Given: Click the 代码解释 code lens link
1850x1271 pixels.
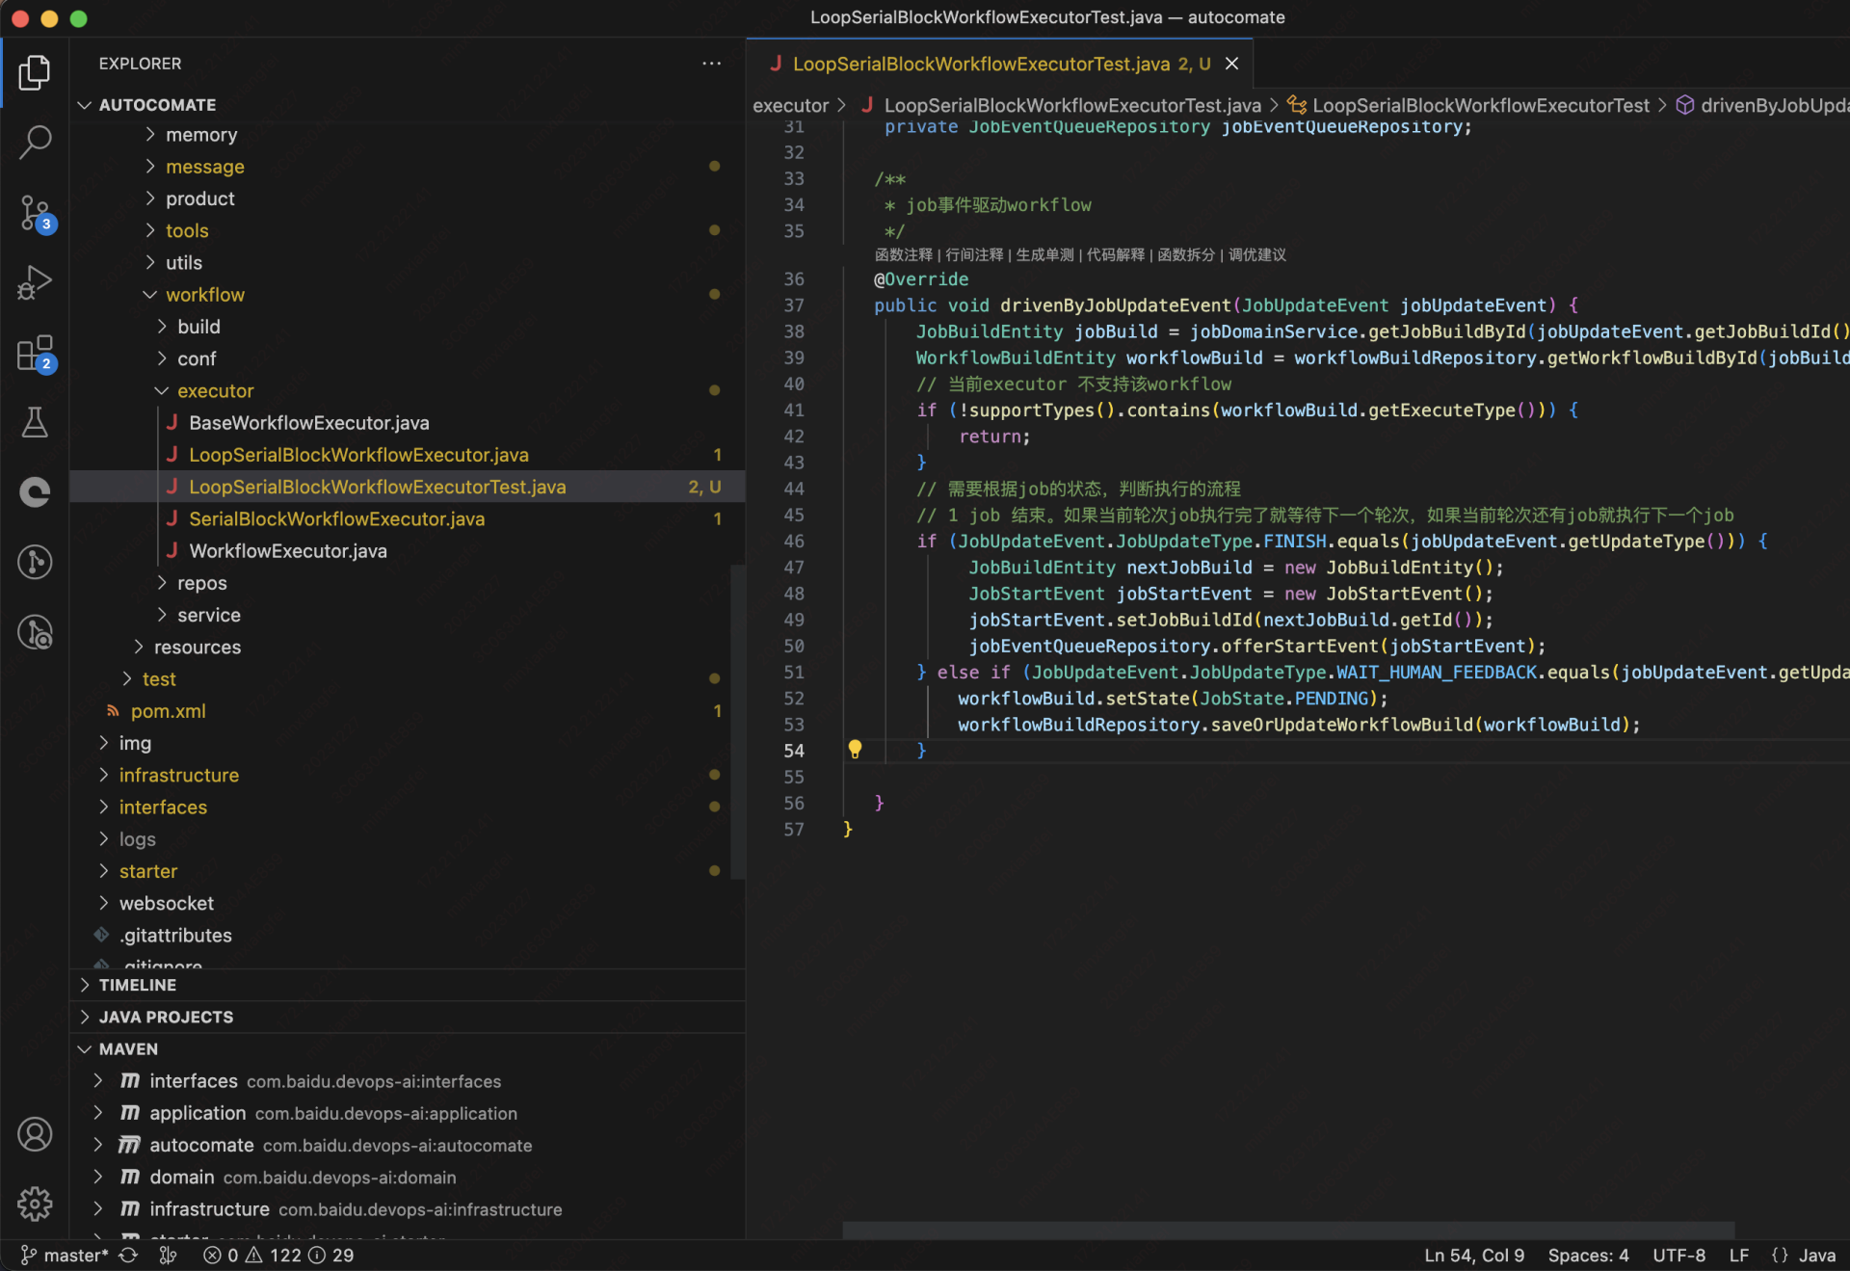Looking at the screenshot, I should (1116, 254).
